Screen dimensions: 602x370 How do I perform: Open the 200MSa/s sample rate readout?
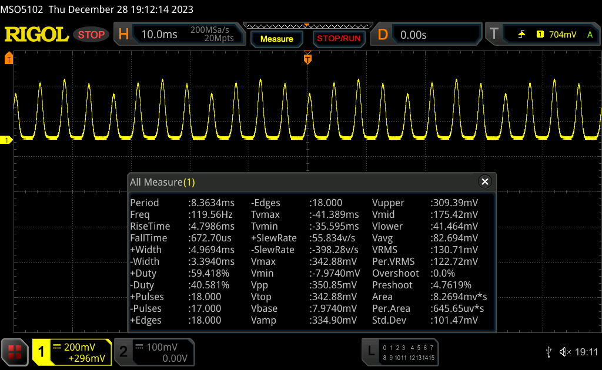[x=210, y=30]
